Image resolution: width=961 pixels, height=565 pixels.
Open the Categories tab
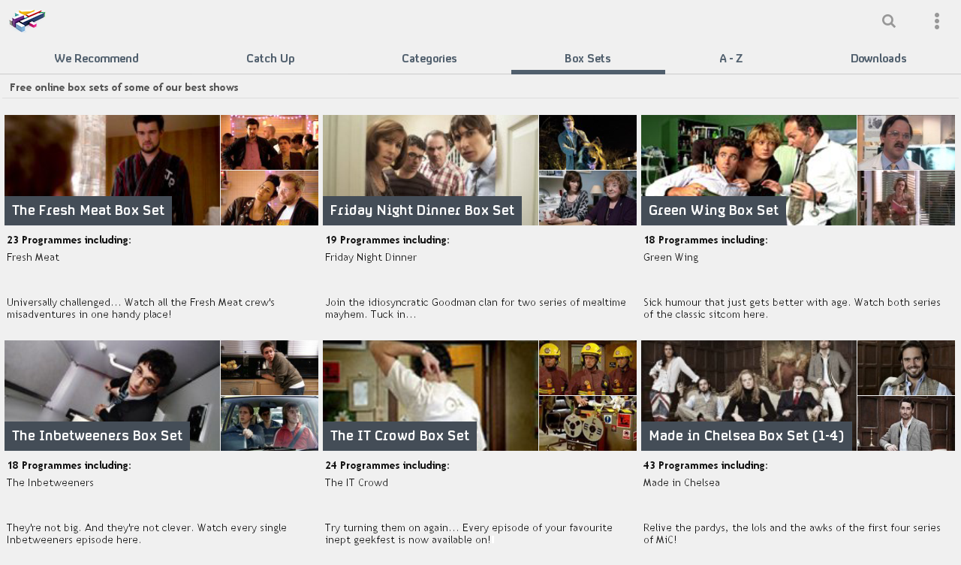click(429, 59)
